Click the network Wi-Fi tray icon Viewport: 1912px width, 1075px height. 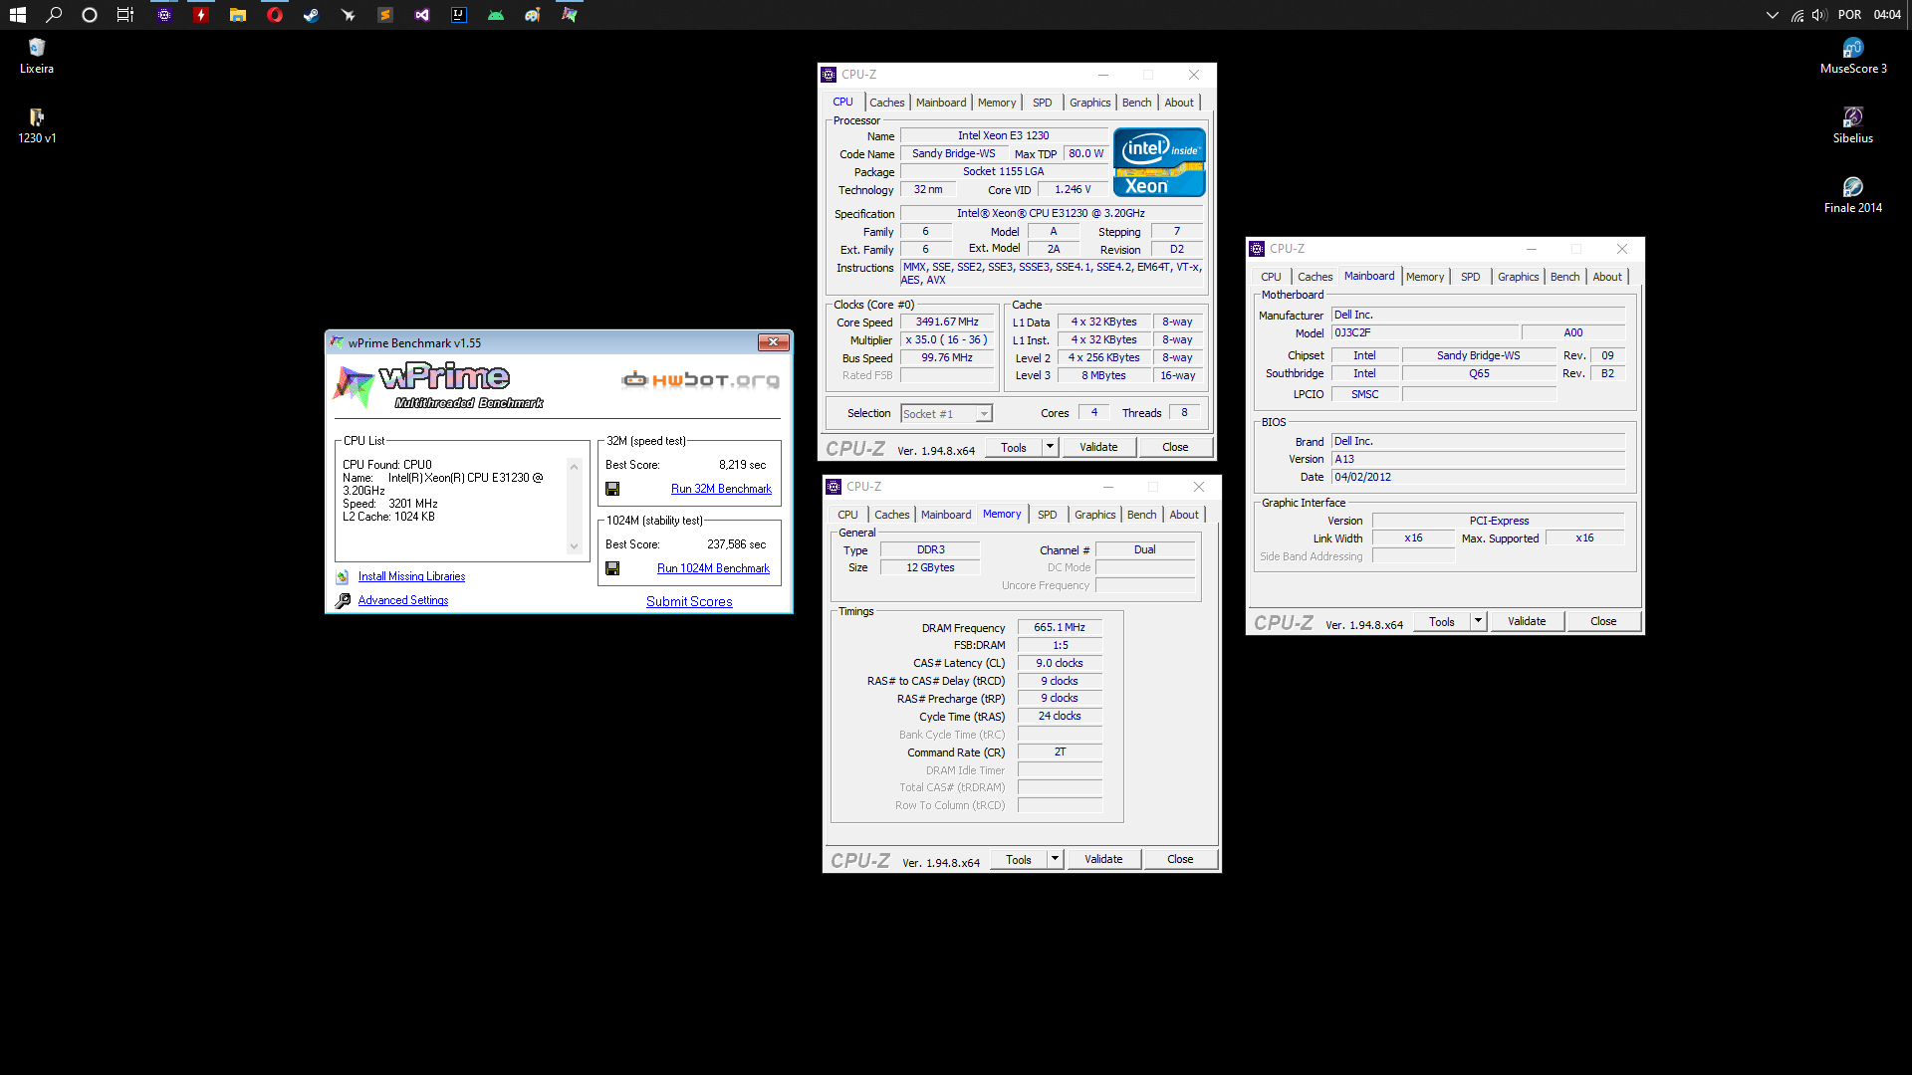[1797, 15]
